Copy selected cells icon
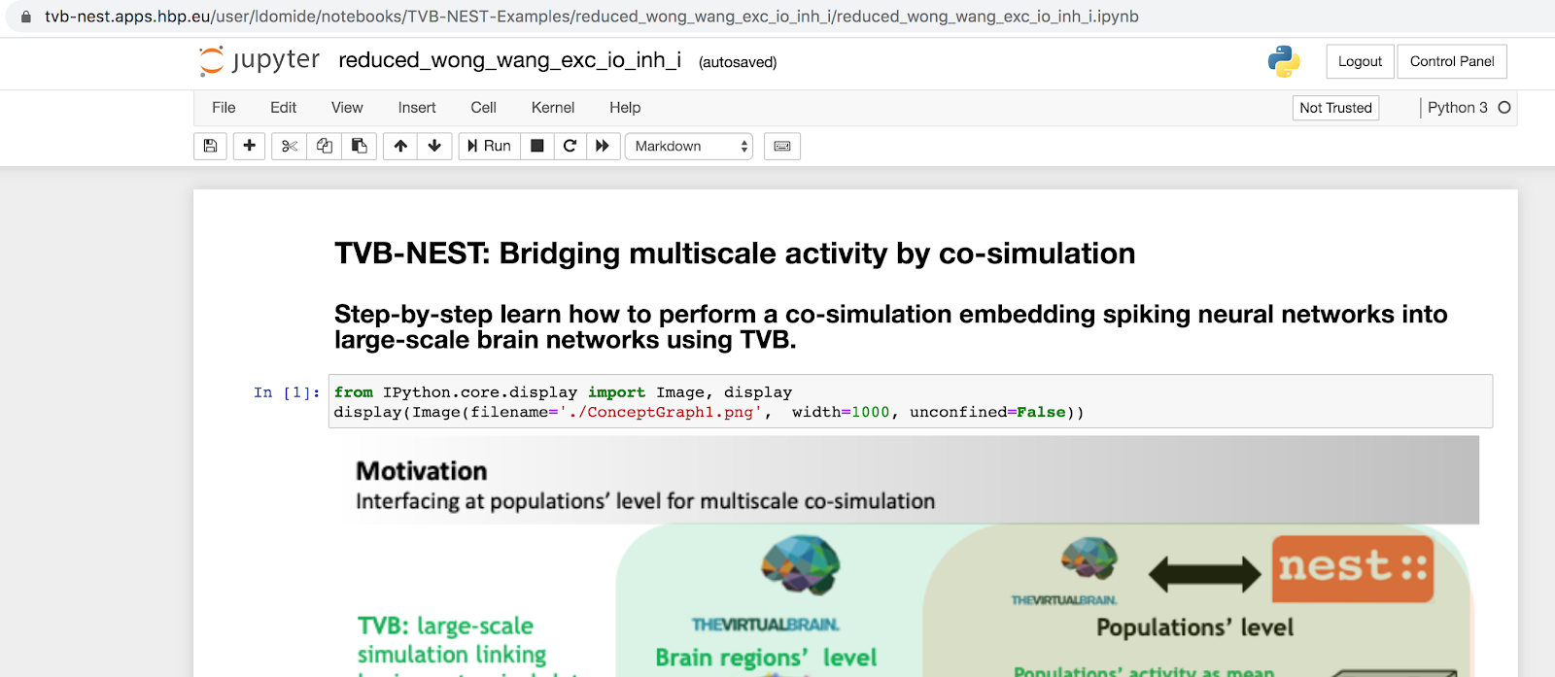Image resolution: width=1555 pixels, height=677 pixels. (324, 146)
